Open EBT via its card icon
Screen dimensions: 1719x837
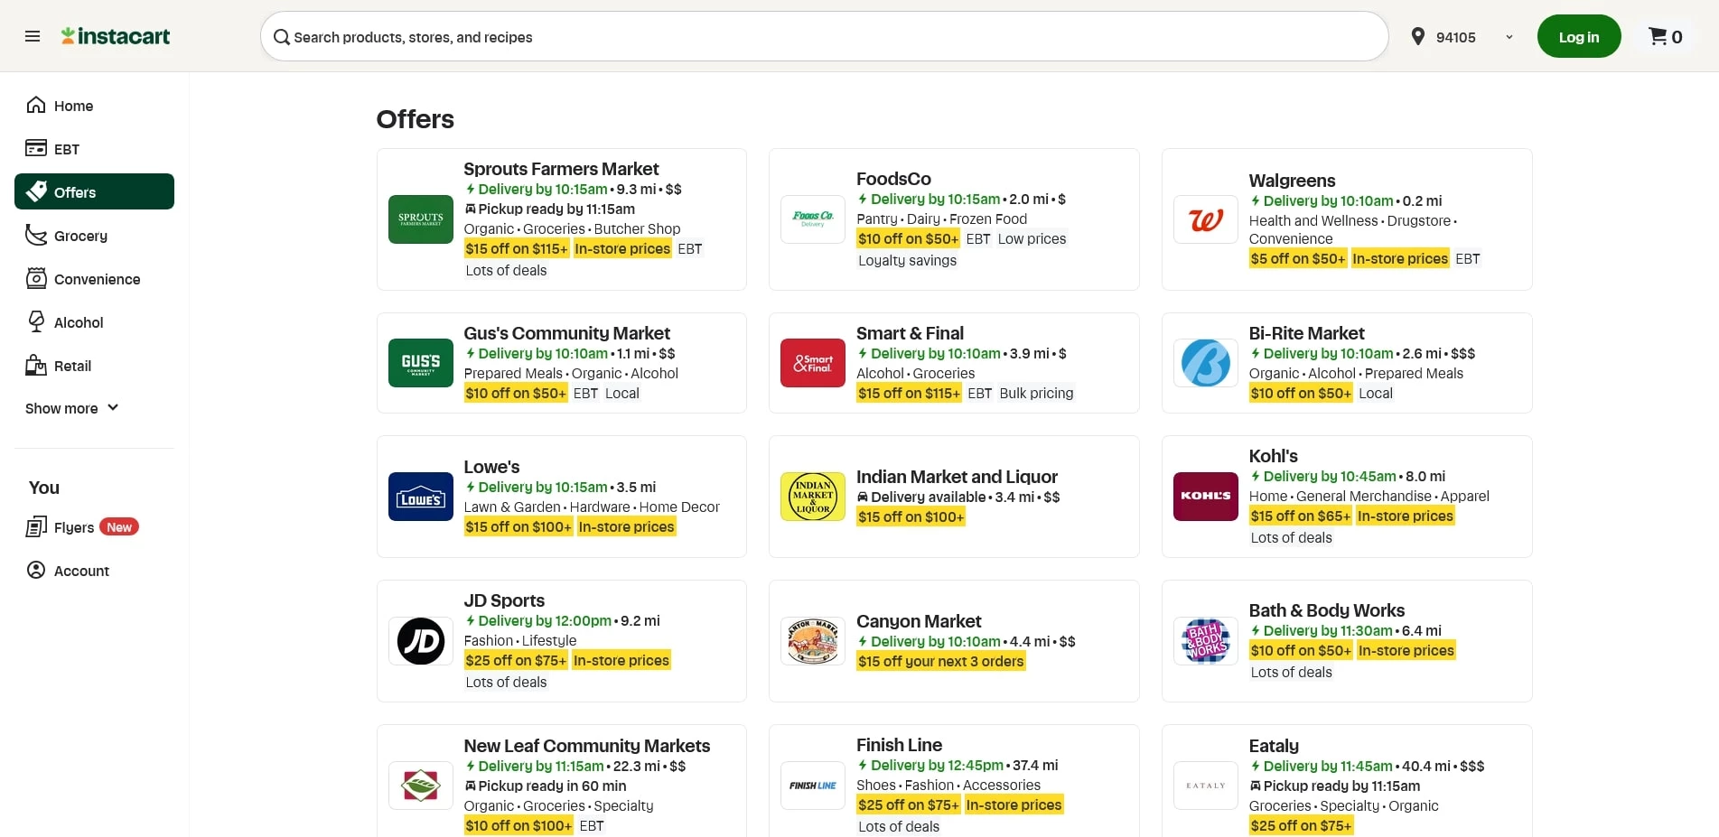[36, 148]
